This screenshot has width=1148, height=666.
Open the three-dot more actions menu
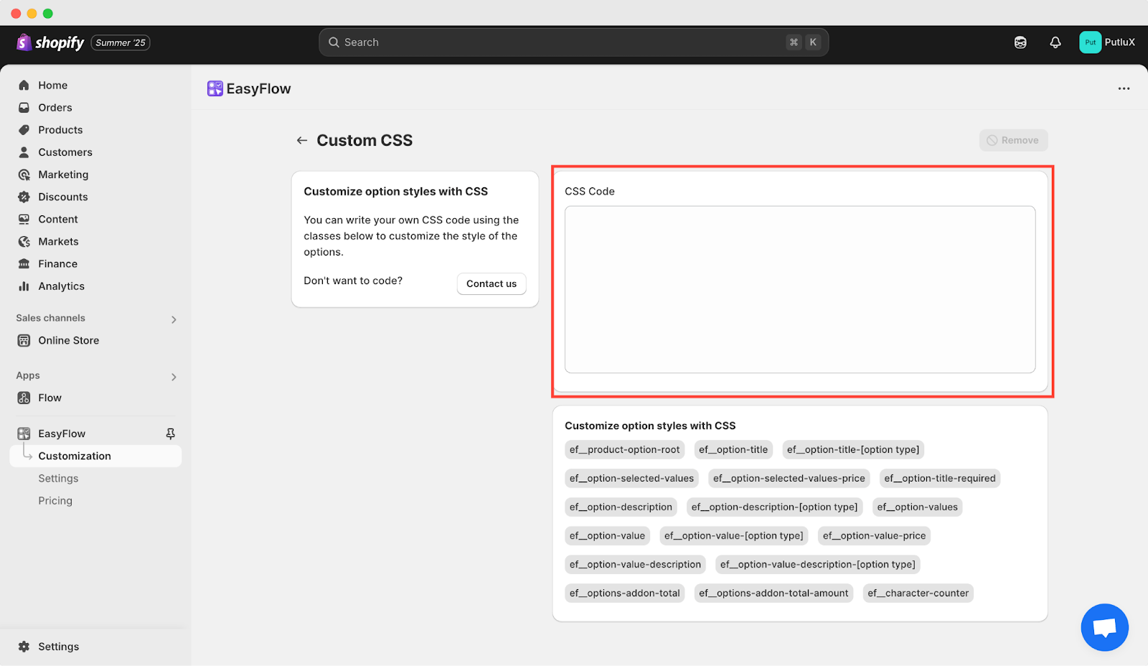pos(1124,88)
